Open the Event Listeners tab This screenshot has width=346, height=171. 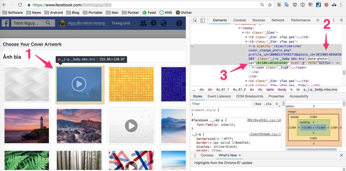[219, 96]
